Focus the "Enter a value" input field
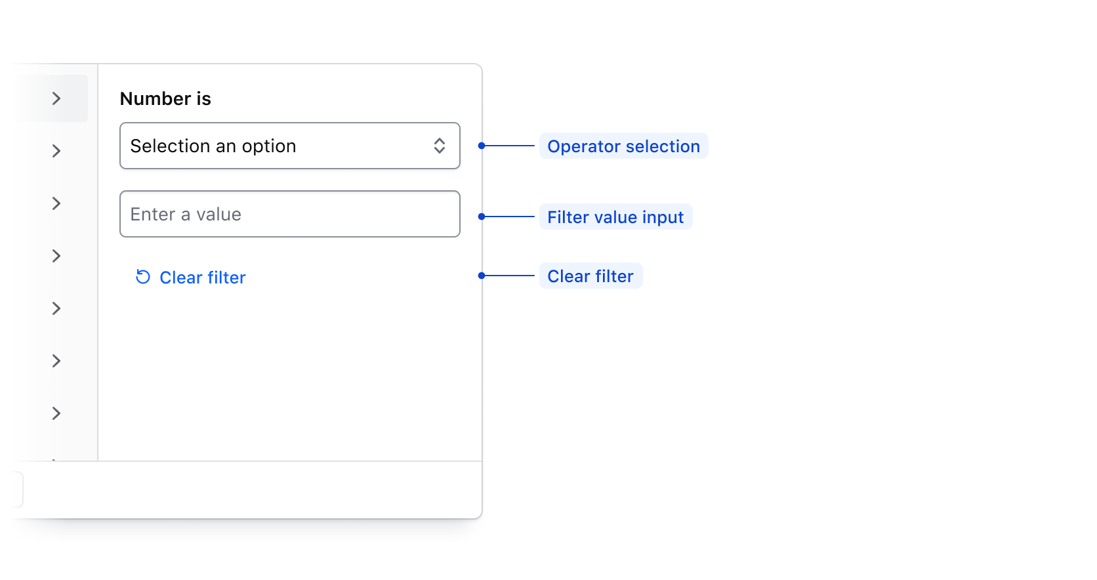The image size is (1097, 580). pos(289,214)
